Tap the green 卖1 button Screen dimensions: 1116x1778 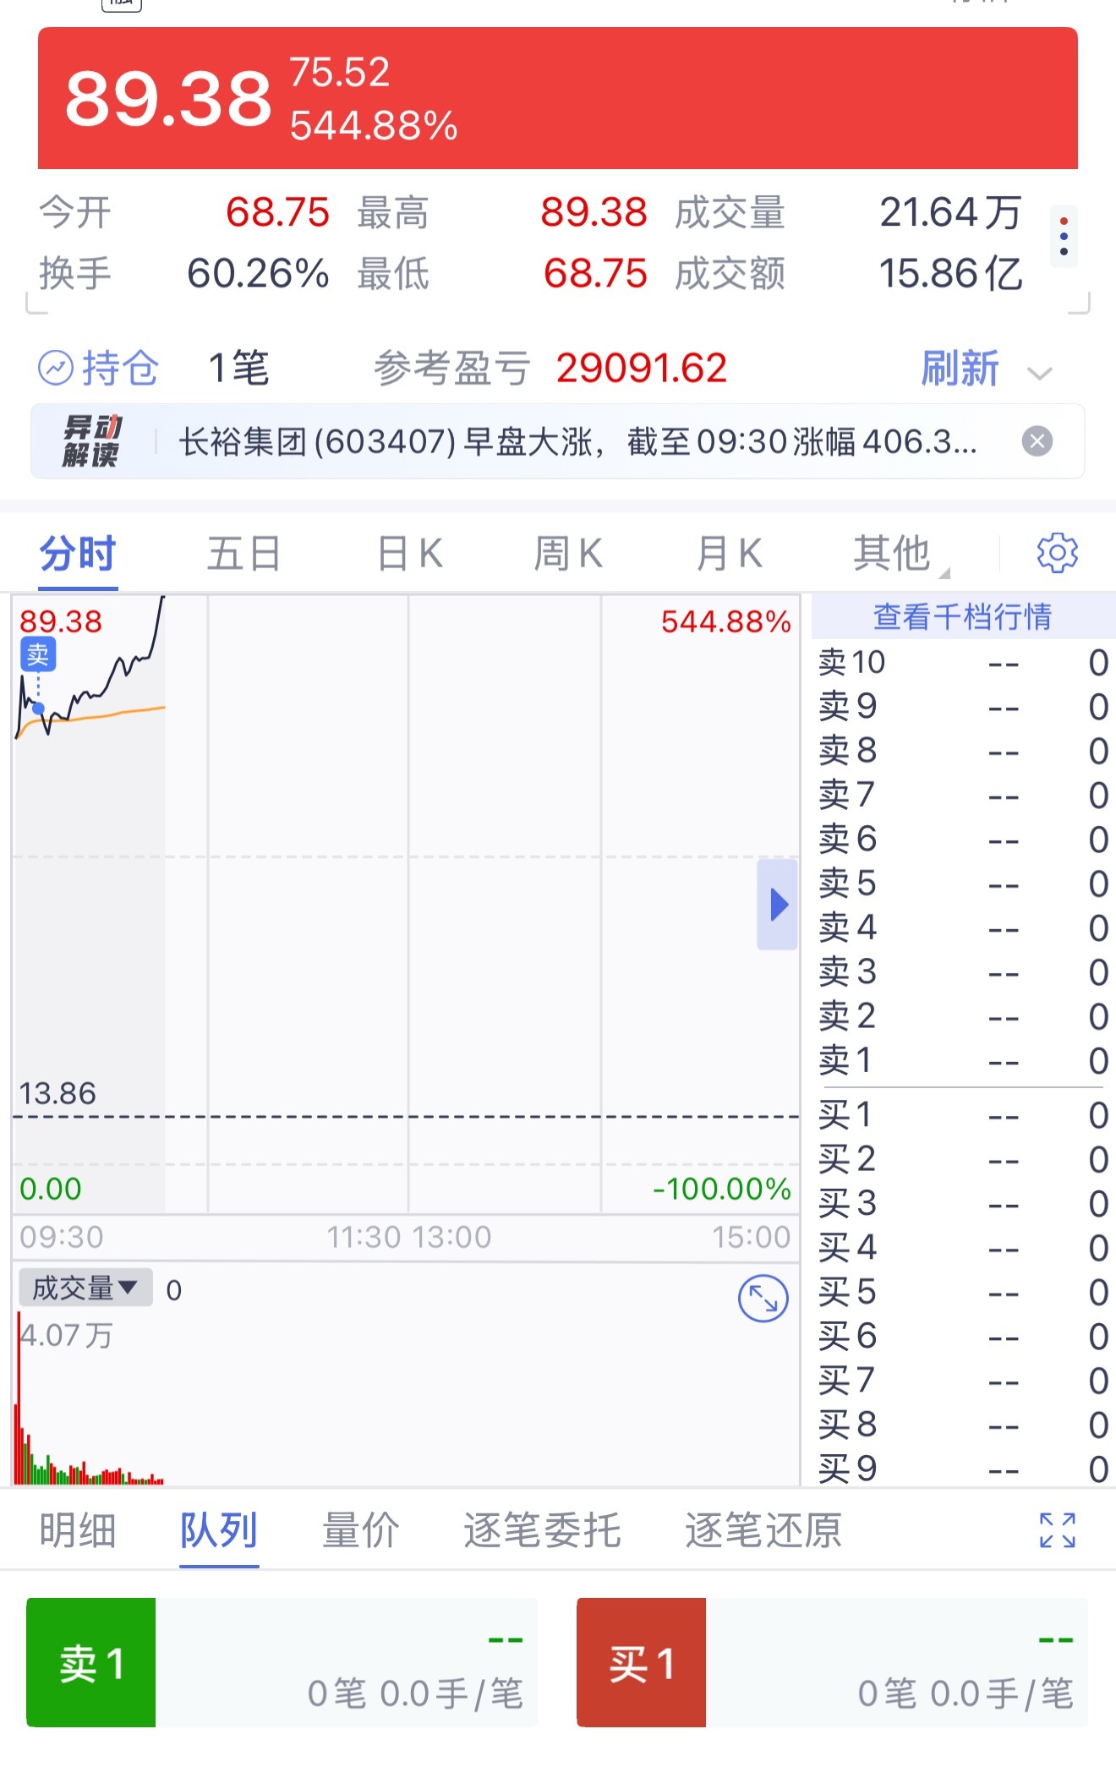(x=91, y=1662)
